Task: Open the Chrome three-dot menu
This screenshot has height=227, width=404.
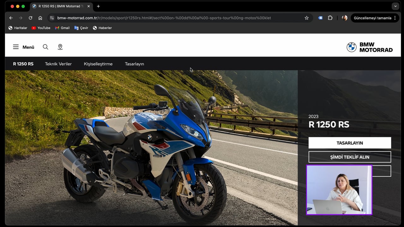Action: pyautogui.click(x=395, y=18)
